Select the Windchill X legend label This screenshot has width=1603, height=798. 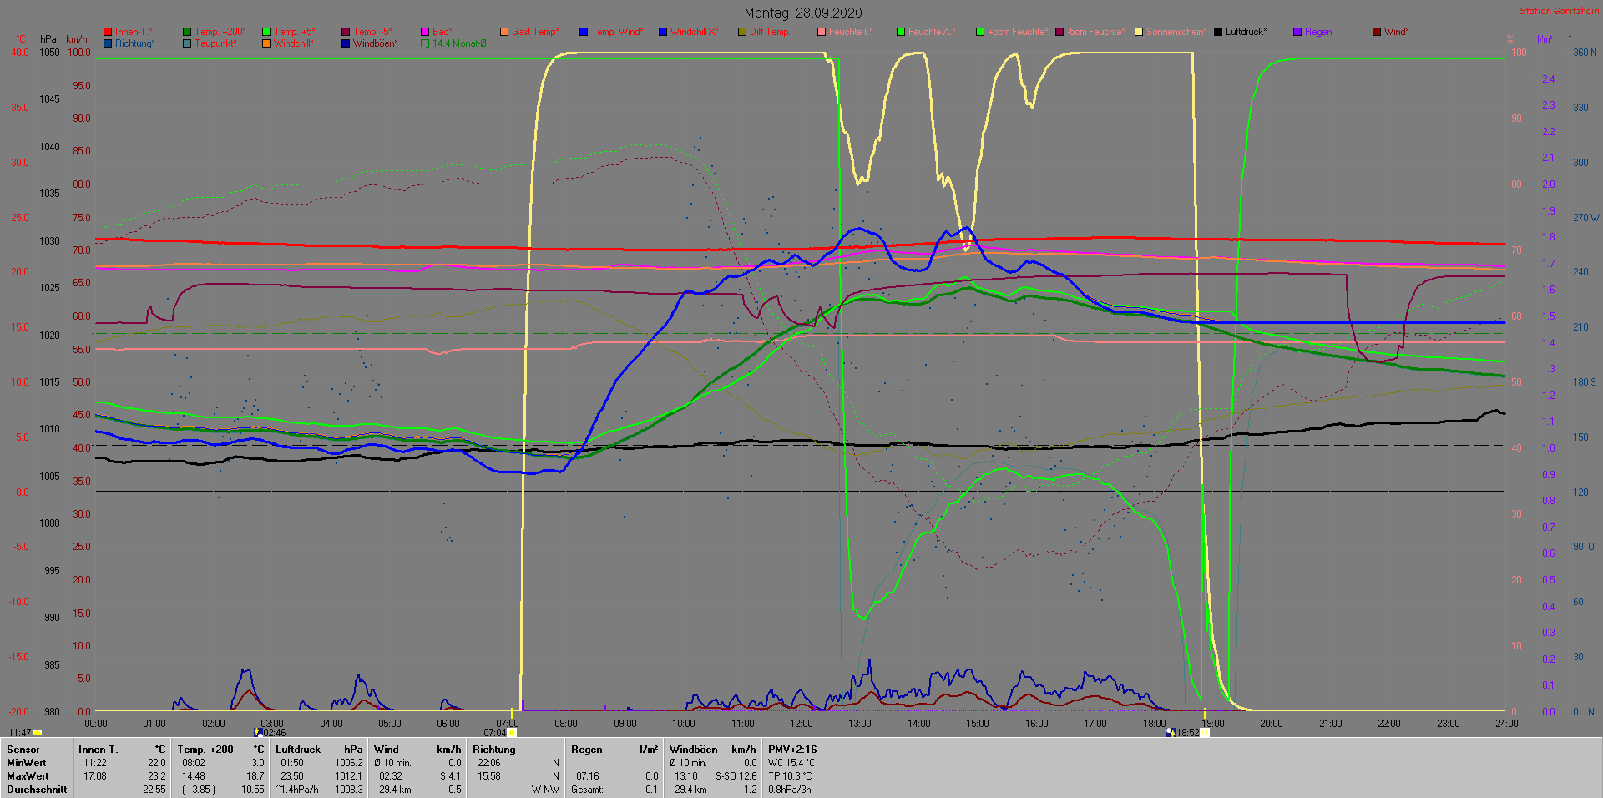click(x=693, y=32)
